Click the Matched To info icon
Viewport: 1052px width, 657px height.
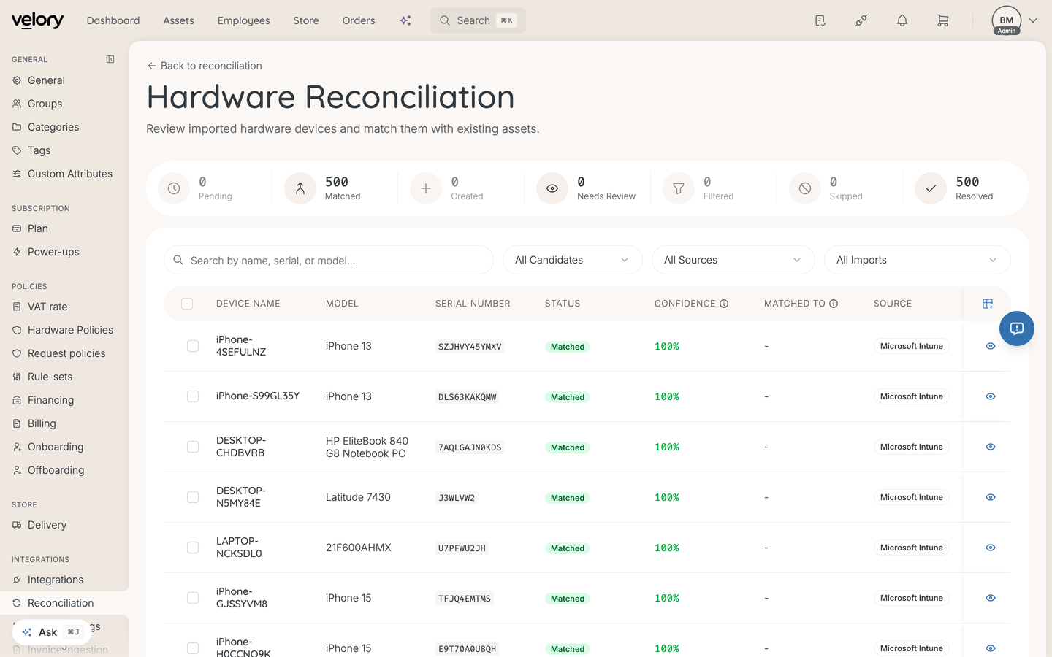point(834,304)
